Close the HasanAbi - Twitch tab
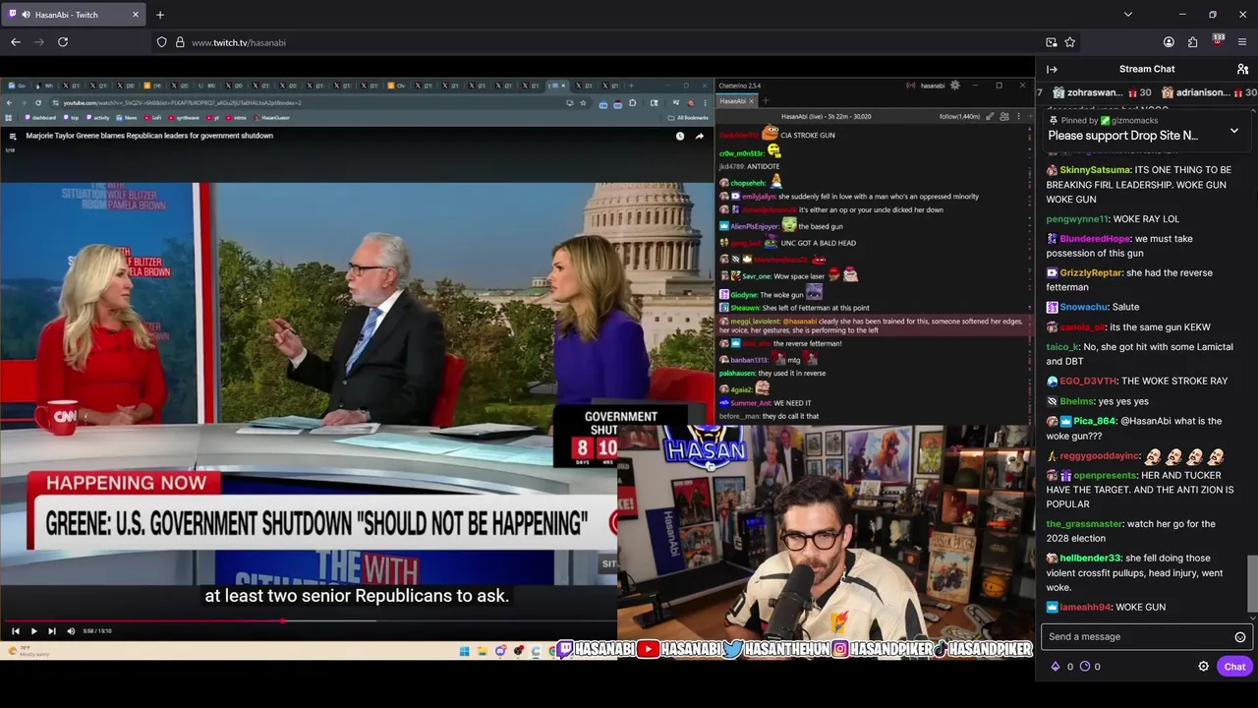 tap(136, 15)
